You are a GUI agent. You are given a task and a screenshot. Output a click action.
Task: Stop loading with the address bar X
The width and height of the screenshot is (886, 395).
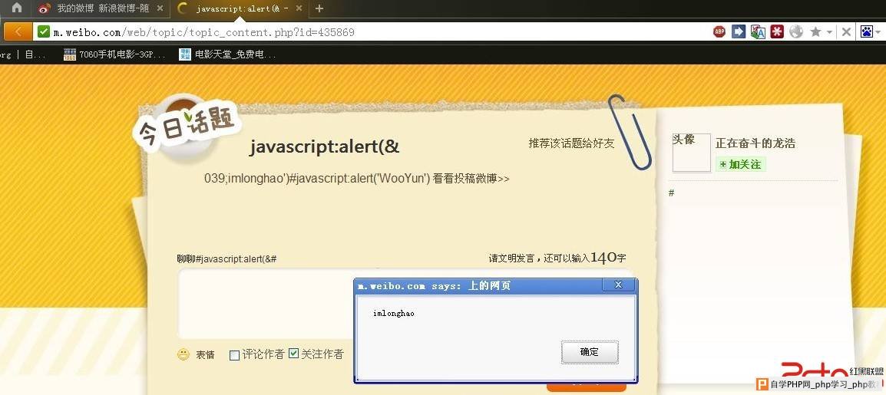(x=846, y=31)
